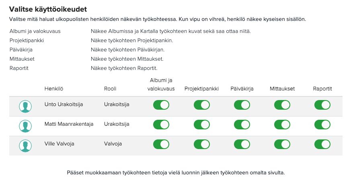The width and height of the screenshot is (357, 180).
Task: Click the Rooli column header
Action: (110, 89)
